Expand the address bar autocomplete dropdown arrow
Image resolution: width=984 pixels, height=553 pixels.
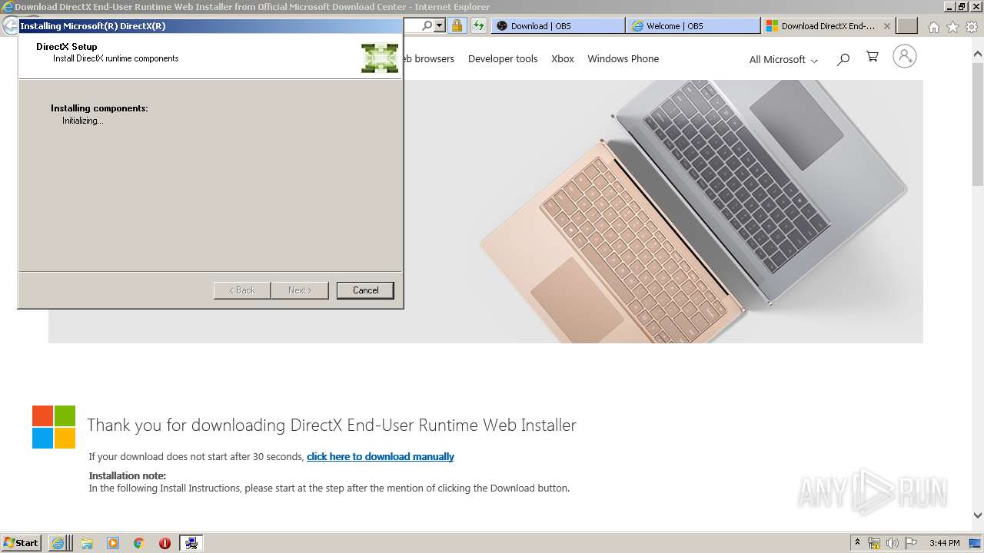click(440, 26)
